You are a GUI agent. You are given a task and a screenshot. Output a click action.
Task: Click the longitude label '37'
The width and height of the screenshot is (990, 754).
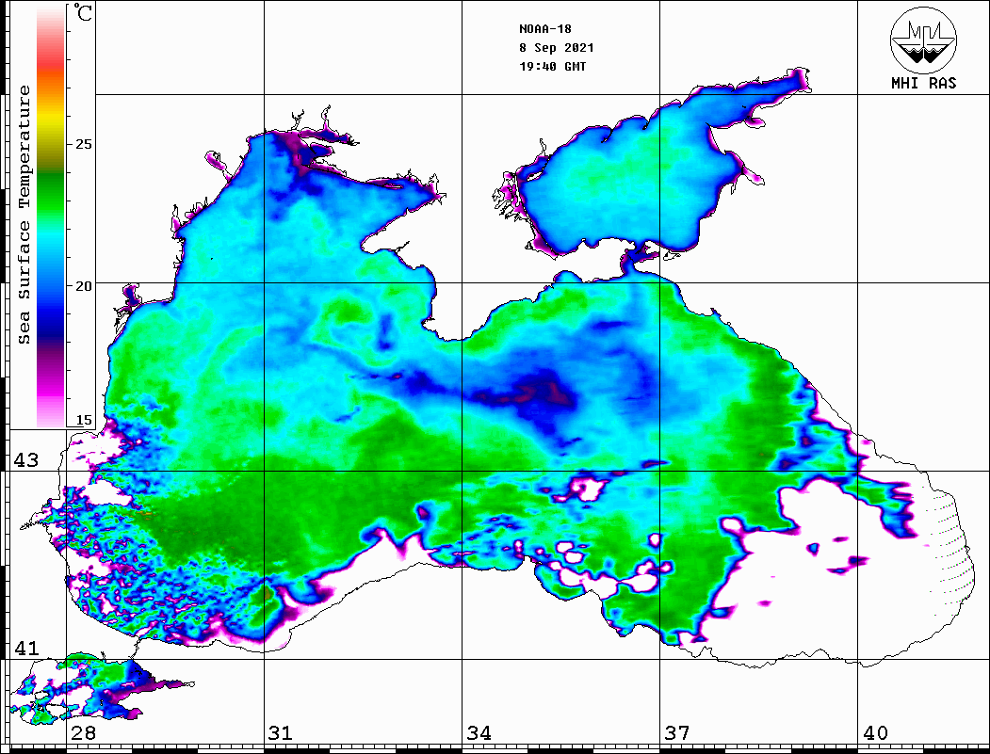pos(677,733)
